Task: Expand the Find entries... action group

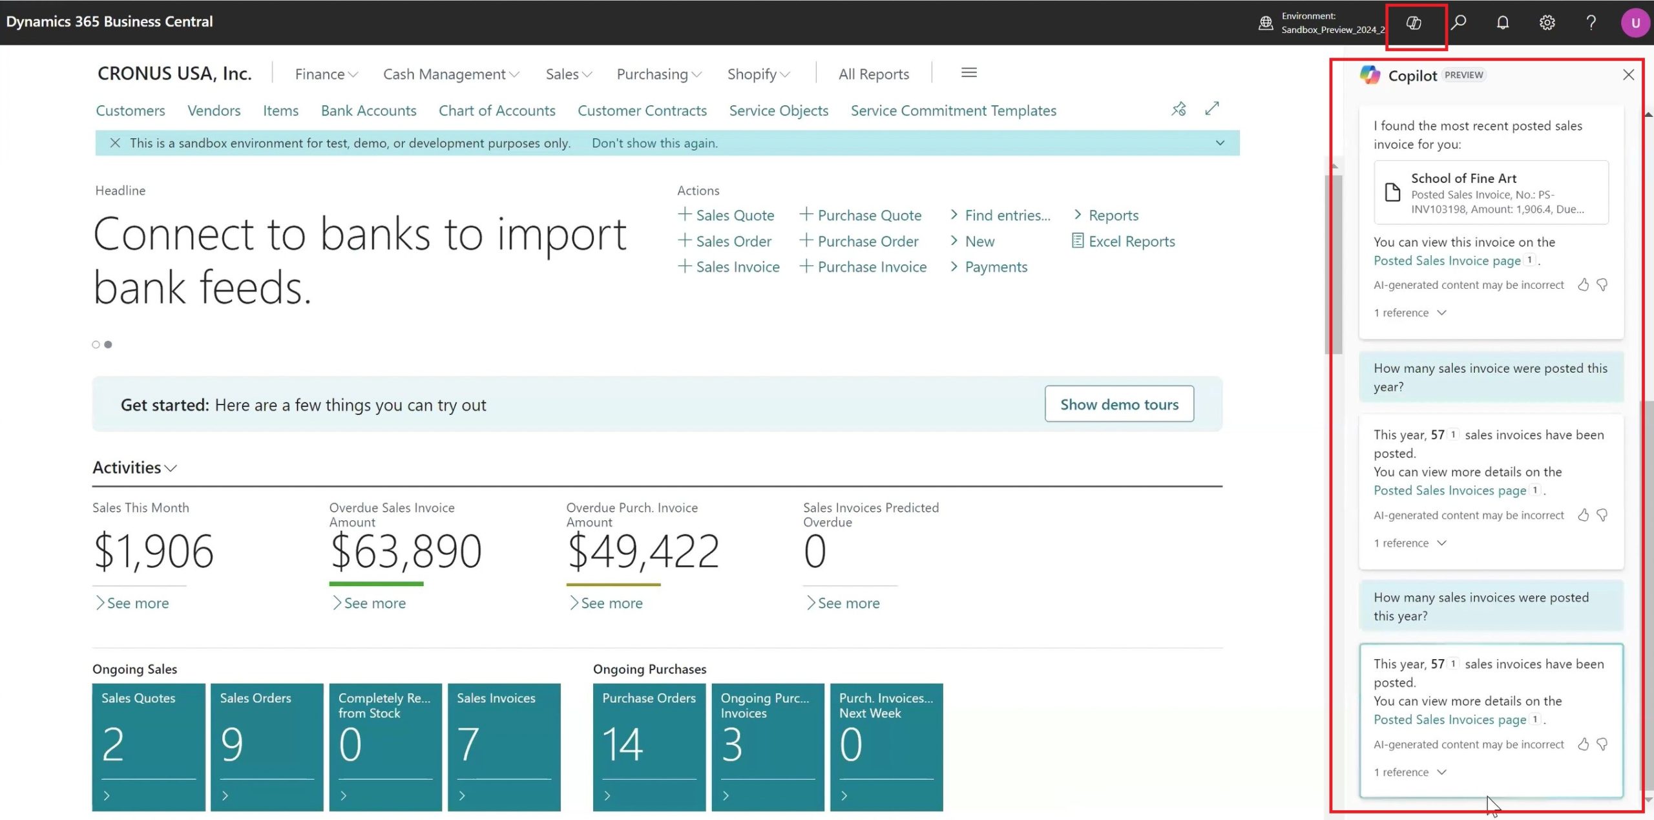Action: click(1000, 215)
